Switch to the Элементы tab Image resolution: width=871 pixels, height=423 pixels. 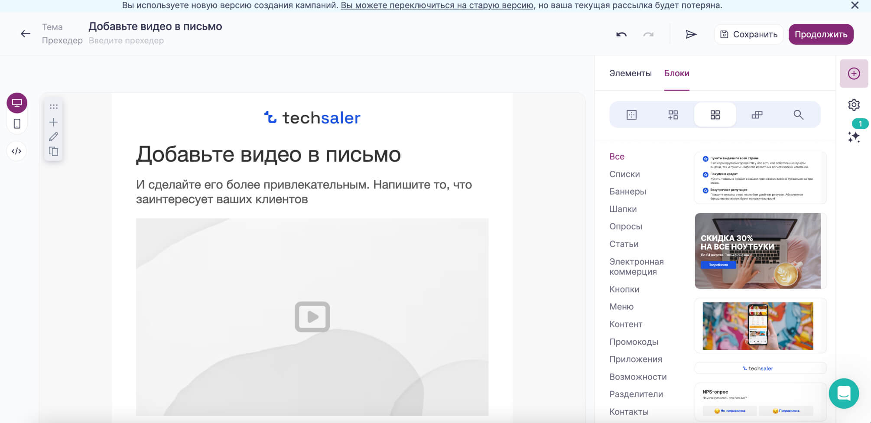(x=630, y=73)
